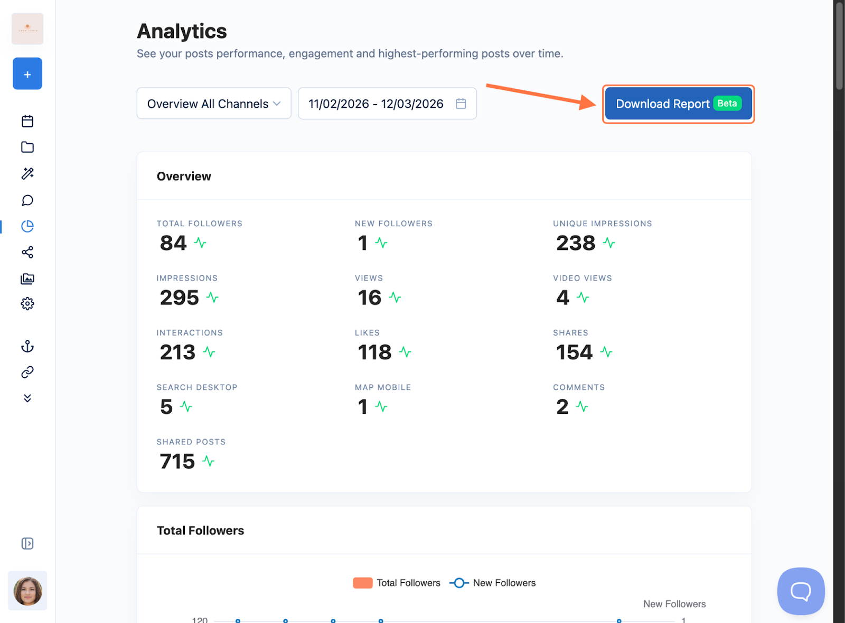Image resolution: width=845 pixels, height=623 pixels.
Task: Toggle Total Followers legend swatch
Action: click(362, 583)
